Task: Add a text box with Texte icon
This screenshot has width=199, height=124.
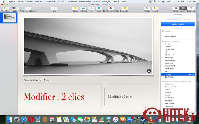Action: tap(91, 8)
